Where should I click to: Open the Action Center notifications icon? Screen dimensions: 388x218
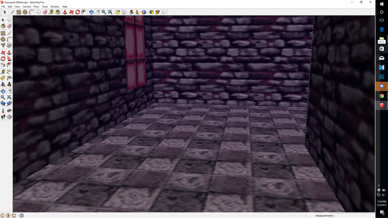[382, 213]
